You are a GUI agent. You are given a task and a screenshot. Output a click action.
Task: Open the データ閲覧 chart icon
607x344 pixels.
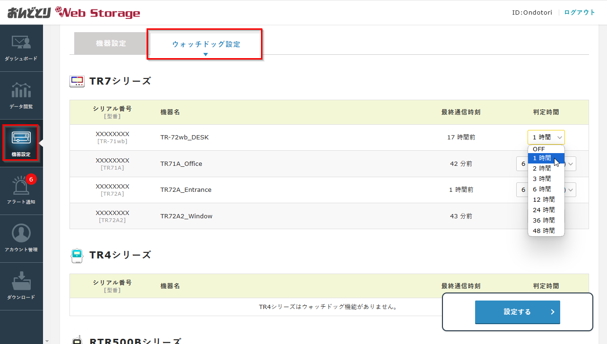(21, 91)
